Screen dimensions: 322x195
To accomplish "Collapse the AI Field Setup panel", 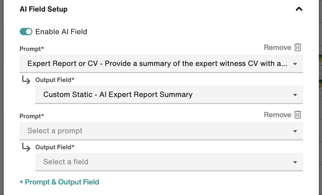I will (x=299, y=9).
